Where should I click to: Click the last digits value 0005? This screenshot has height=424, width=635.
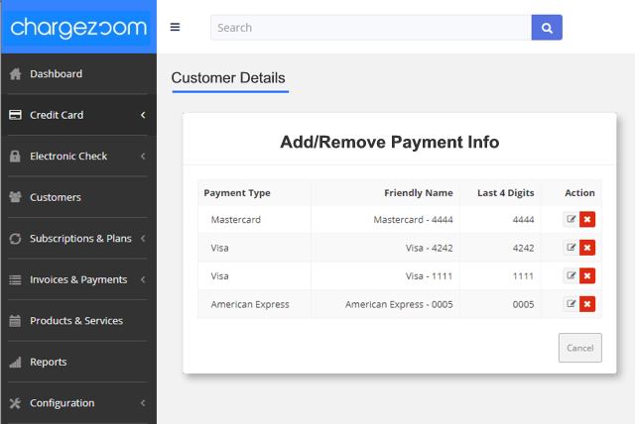523,305
